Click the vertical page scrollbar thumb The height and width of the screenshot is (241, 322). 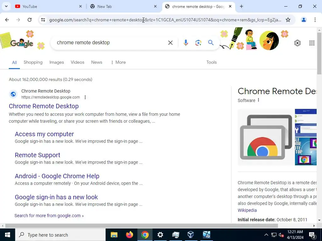[319, 53]
